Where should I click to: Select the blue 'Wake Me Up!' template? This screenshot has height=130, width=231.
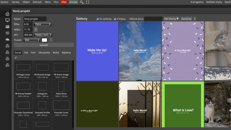point(97,51)
